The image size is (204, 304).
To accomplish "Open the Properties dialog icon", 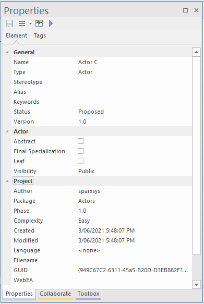I will click(39, 23).
